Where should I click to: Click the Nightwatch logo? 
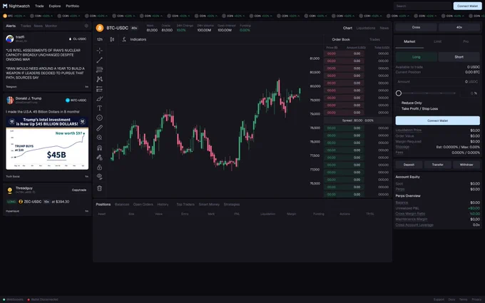coord(16,6)
